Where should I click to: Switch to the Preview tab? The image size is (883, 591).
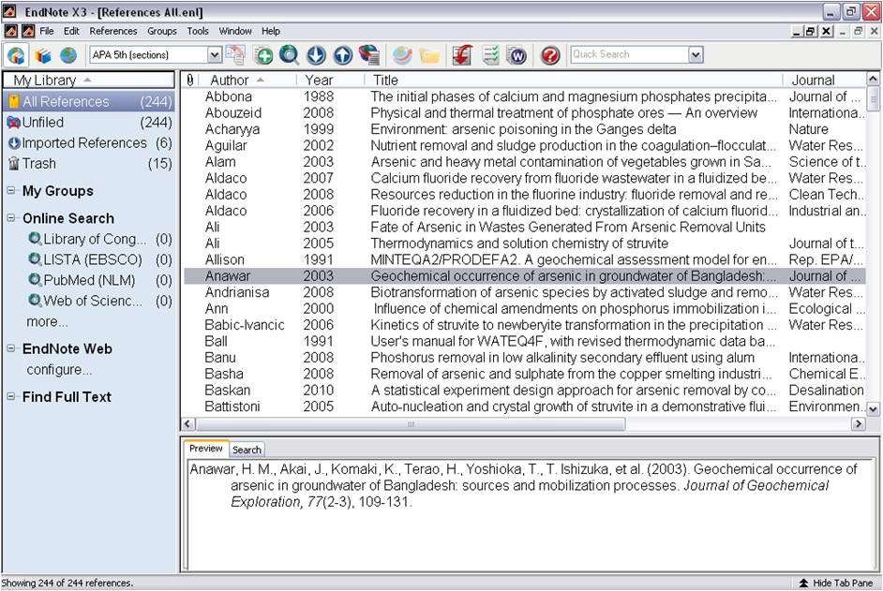(206, 449)
